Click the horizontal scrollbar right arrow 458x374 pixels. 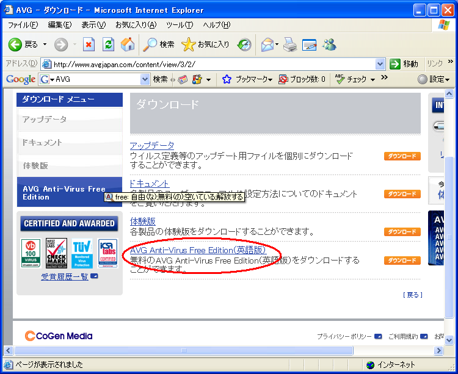point(438,350)
